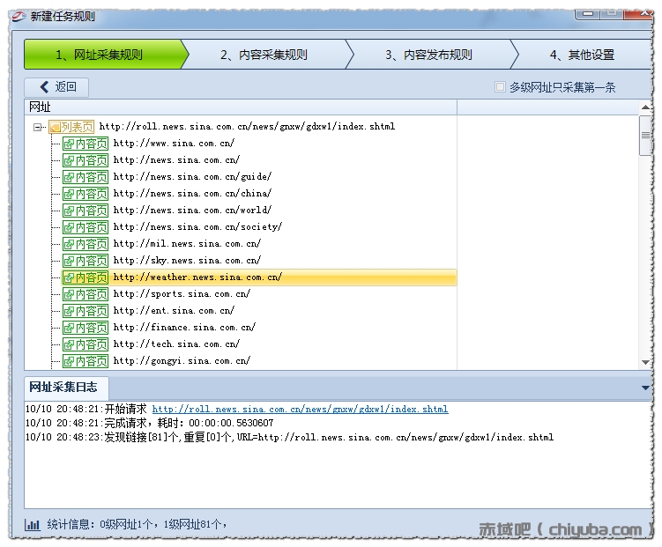
Task: Click 内容页 icon for ent.sina.com.cn
Action: click(86, 311)
